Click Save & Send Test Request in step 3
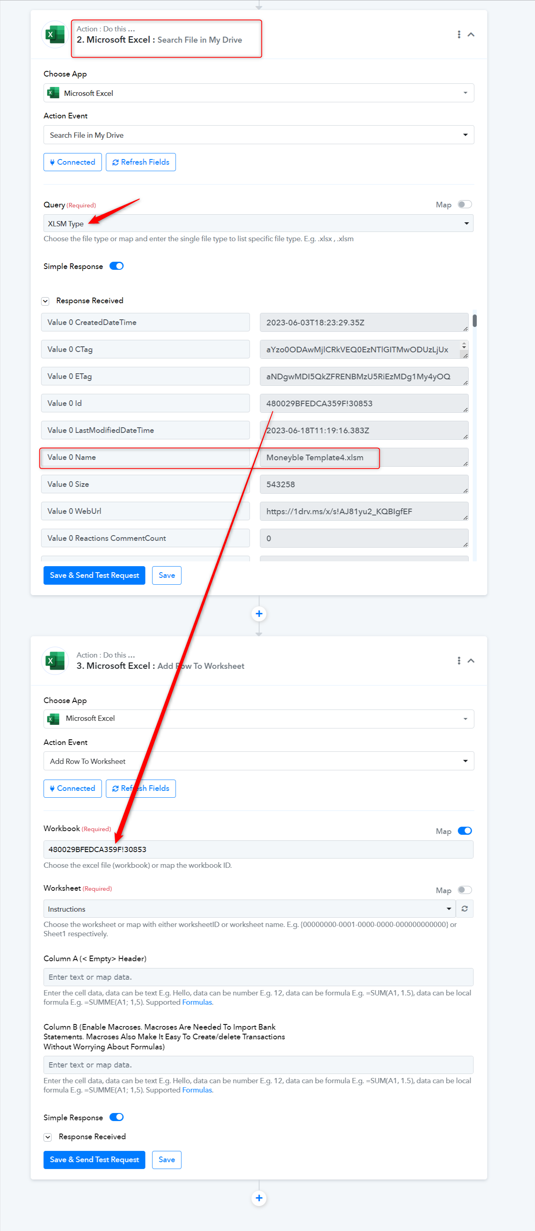 [x=94, y=1159]
